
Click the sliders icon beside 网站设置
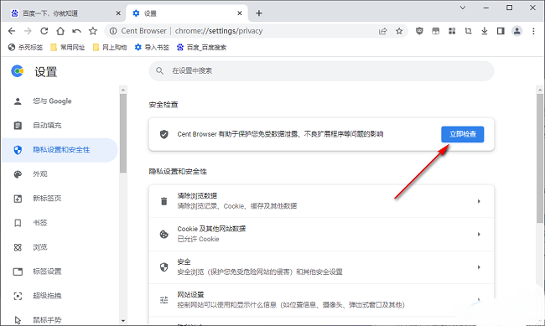click(x=163, y=299)
